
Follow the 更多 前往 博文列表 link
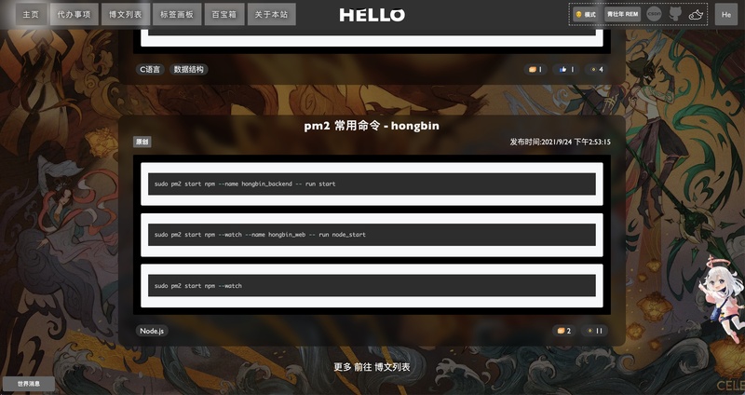click(x=372, y=367)
